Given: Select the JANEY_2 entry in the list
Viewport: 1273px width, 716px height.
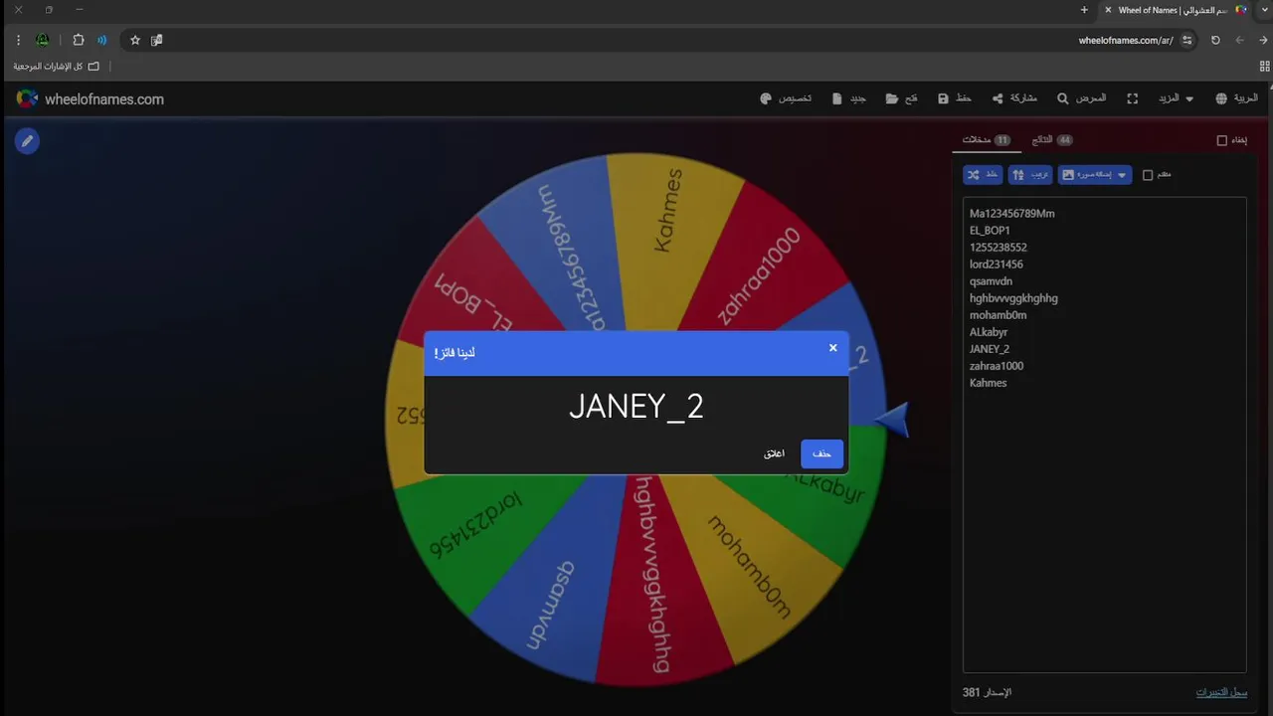Looking at the screenshot, I should pyautogui.click(x=990, y=349).
